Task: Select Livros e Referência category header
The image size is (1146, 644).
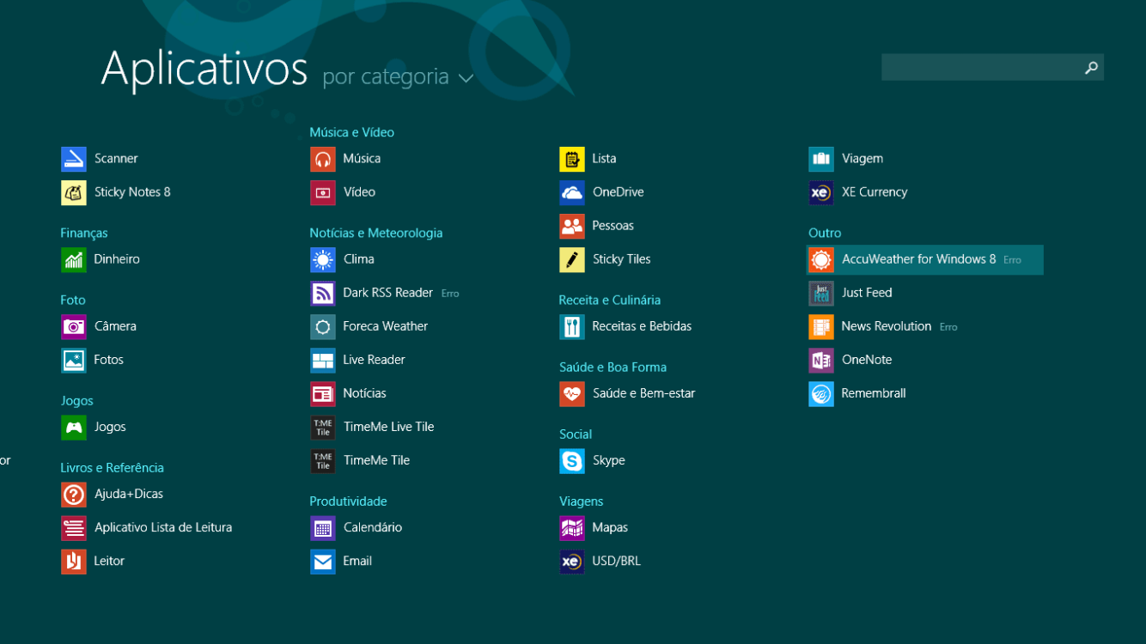Action: pos(112,468)
